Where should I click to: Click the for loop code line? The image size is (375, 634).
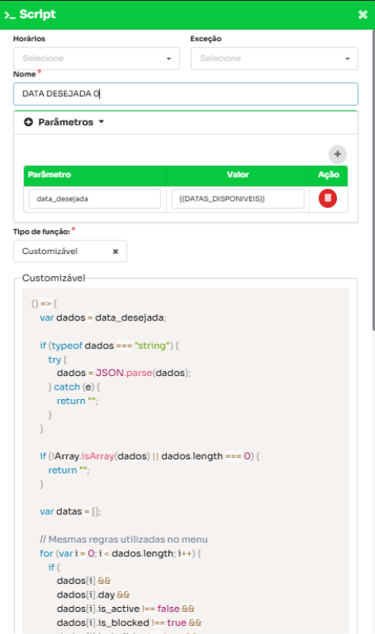click(x=120, y=553)
